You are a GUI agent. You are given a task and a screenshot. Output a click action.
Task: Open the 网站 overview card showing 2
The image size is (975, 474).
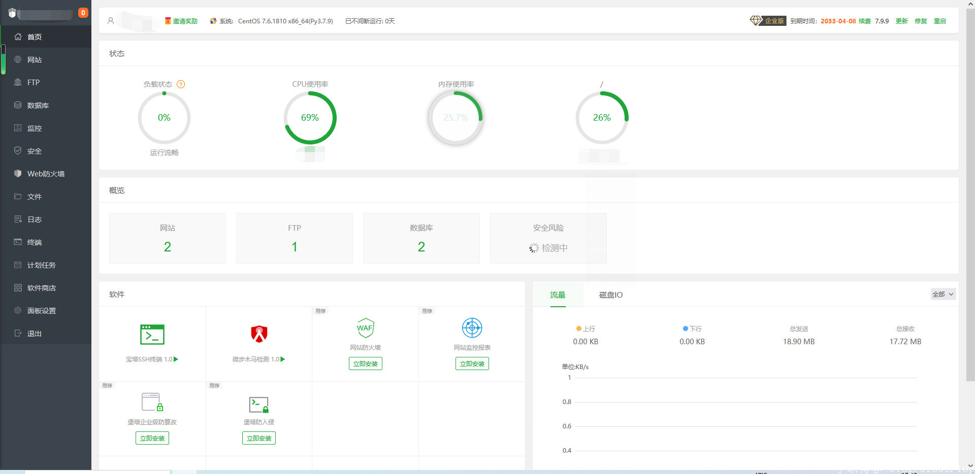click(167, 238)
